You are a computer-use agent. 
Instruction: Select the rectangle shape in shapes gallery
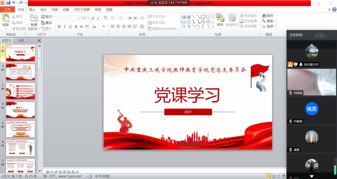(x=203, y=16)
